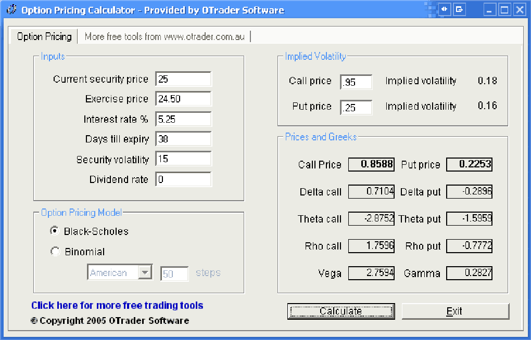
Task: Minimize the Option Pricing Calculator window
Action: 489,10
